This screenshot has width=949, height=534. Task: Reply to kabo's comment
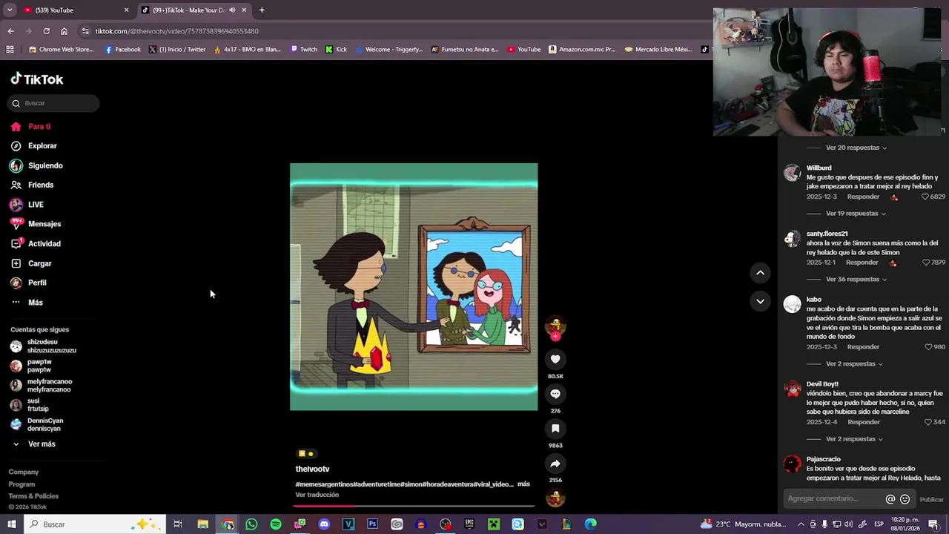(863, 347)
